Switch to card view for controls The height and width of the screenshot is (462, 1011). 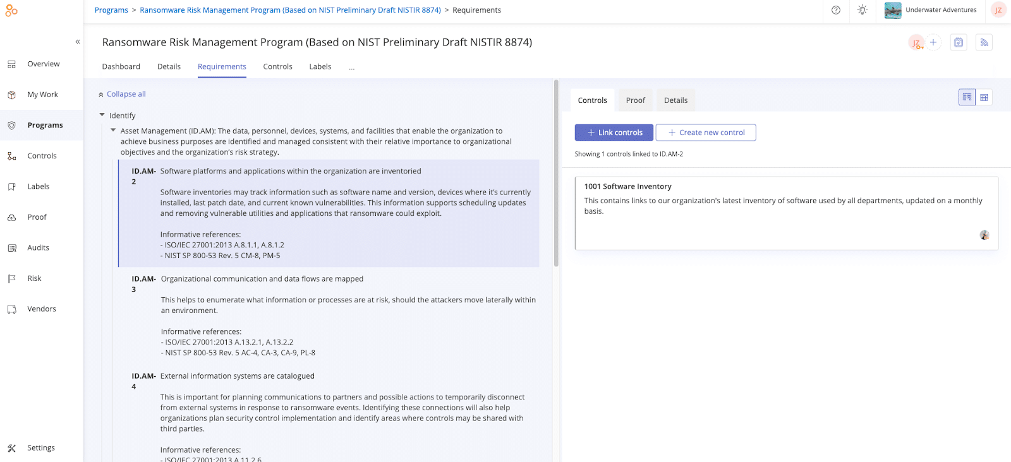tap(967, 97)
